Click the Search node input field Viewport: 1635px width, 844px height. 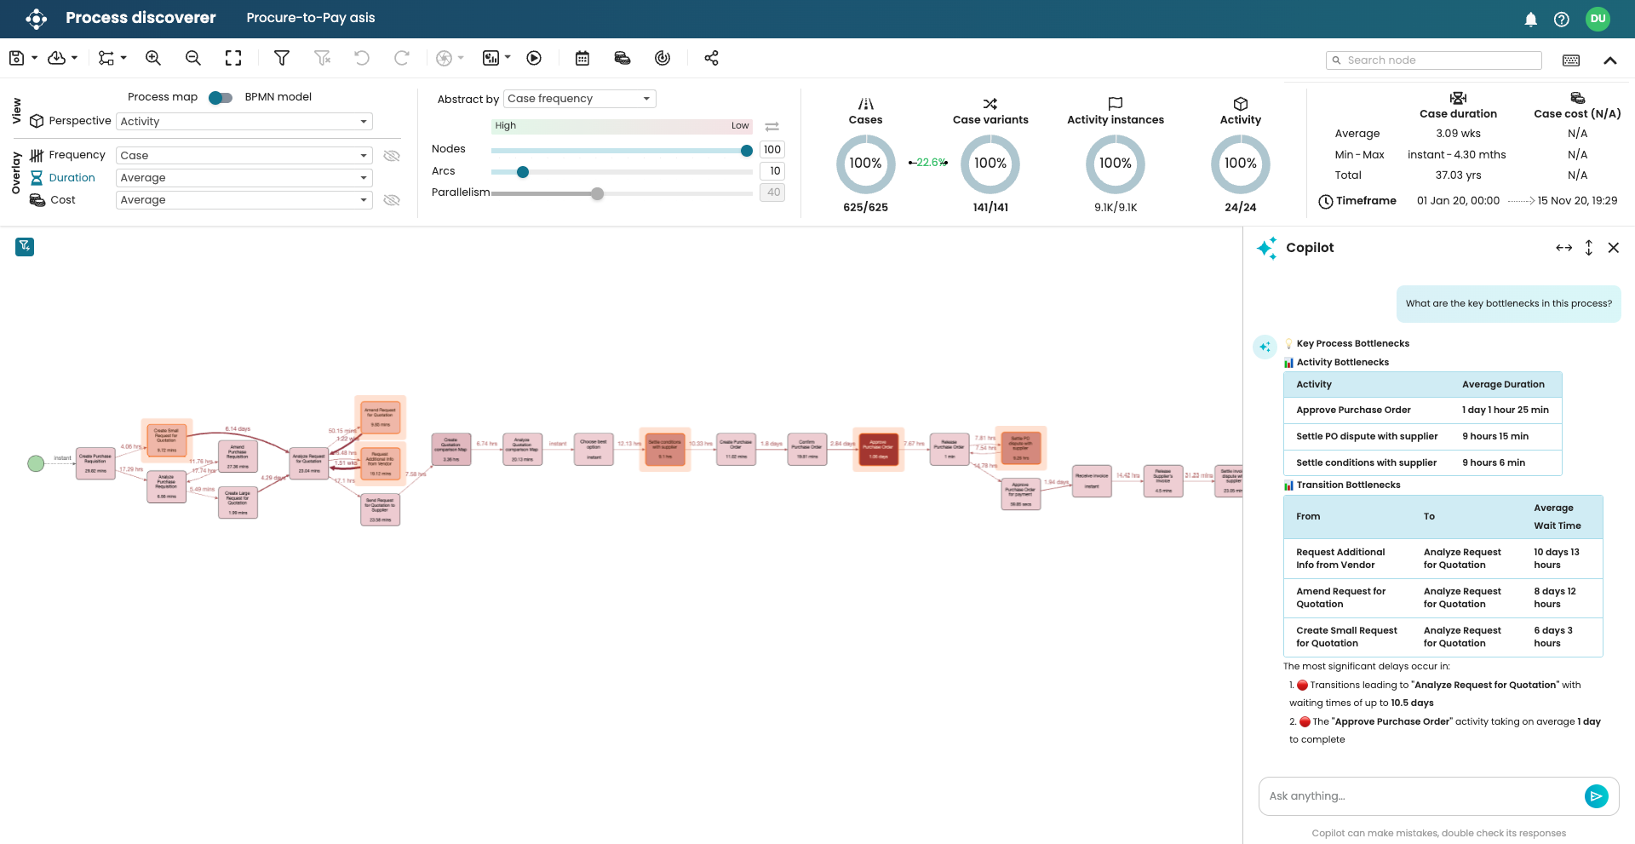(x=1439, y=60)
